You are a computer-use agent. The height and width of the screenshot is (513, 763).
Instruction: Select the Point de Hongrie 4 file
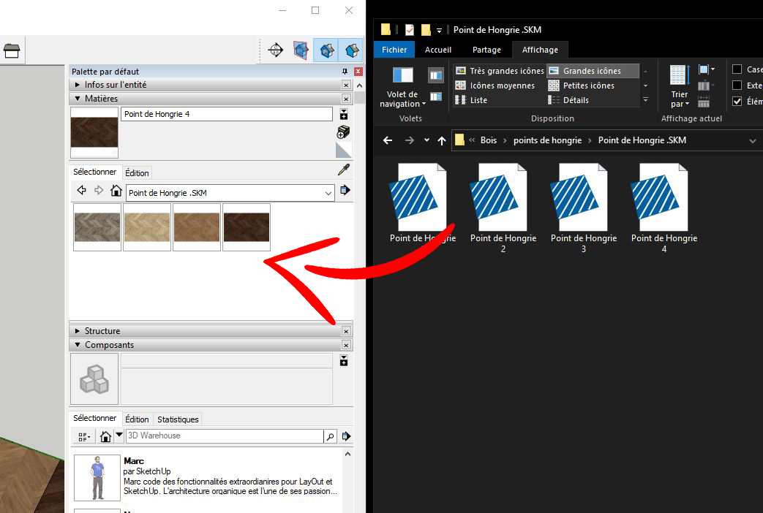[x=664, y=208]
